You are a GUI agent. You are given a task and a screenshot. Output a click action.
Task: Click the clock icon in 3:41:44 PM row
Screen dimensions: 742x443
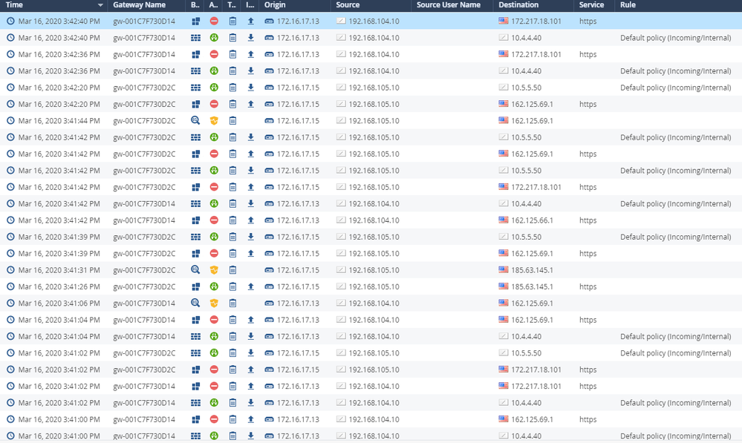coord(10,121)
